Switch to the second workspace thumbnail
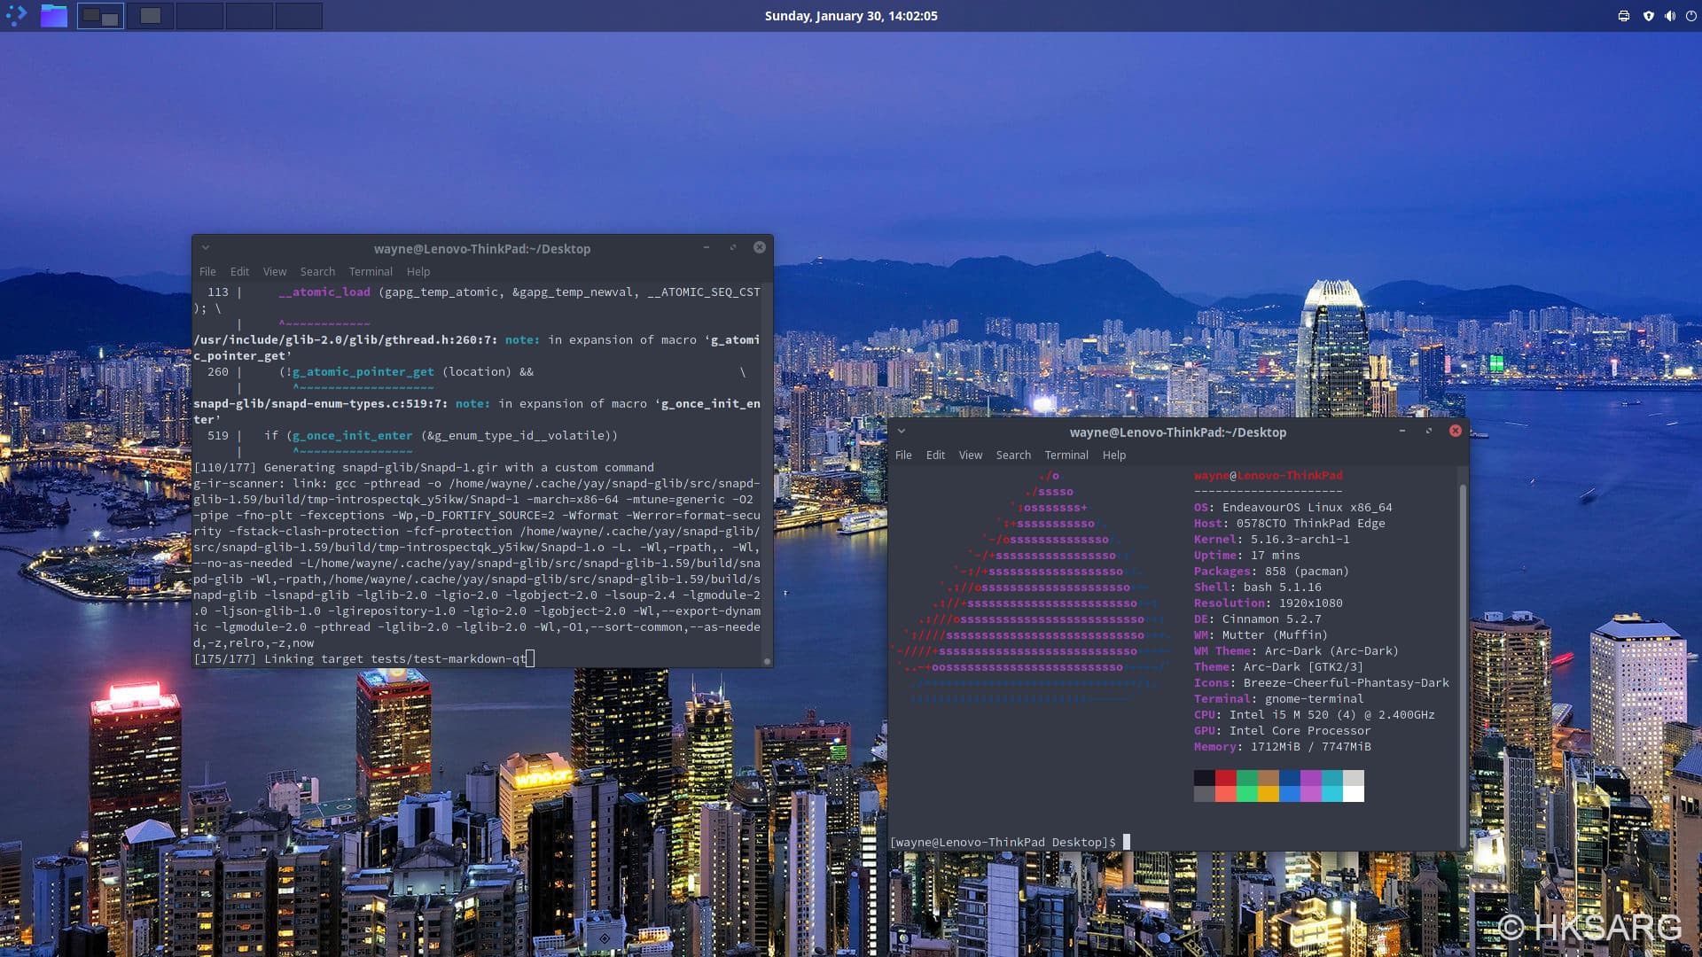 pyautogui.click(x=150, y=16)
